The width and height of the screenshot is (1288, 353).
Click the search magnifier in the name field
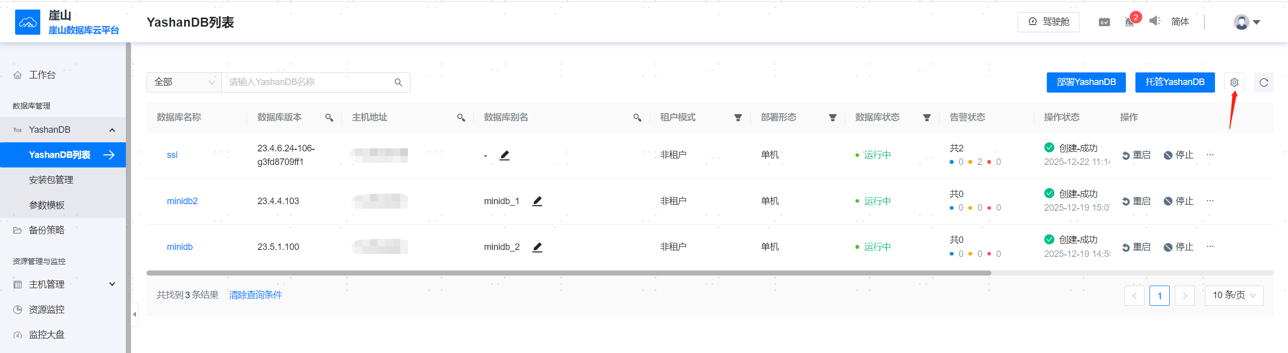(398, 82)
